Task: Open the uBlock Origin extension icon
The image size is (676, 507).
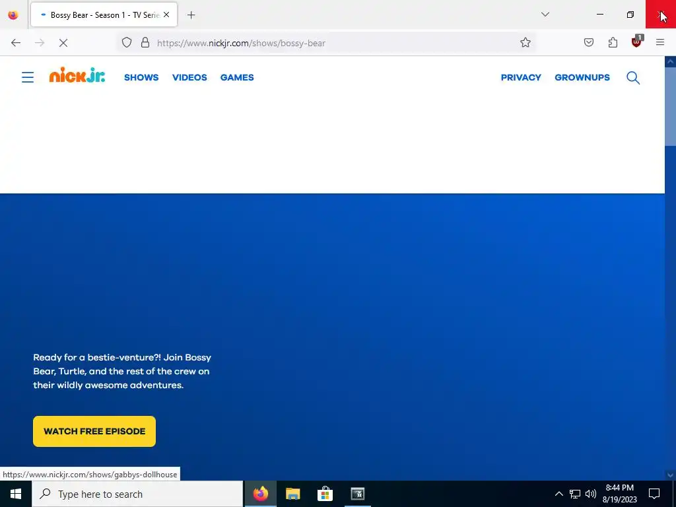Action: point(636,42)
